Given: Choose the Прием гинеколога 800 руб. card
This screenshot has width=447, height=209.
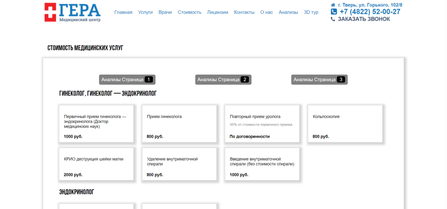Looking at the screenshot, I should [x=179, y=123].
